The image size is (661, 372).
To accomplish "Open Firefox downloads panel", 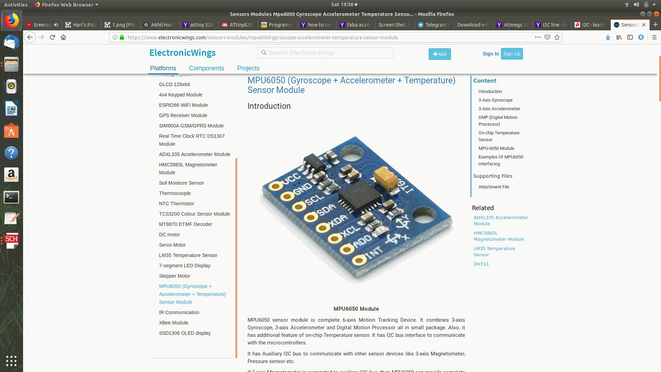I will coord(608,37).
